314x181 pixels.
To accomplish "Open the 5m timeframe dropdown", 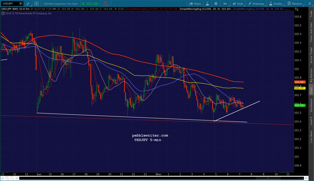I will tap(225, 4).
